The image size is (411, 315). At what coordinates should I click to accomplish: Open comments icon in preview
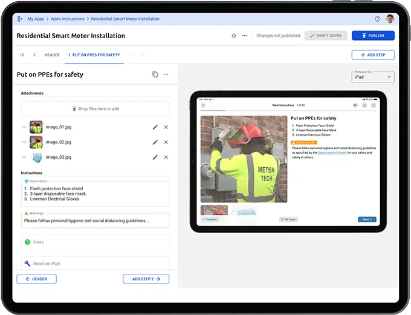coord(374,105)
